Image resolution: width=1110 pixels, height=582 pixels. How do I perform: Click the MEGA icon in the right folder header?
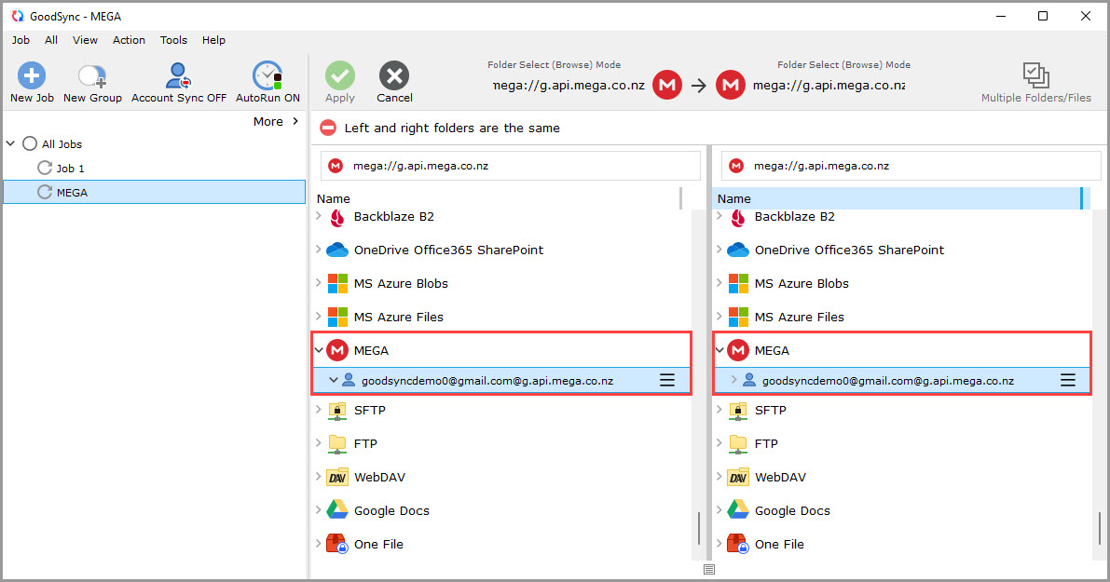click(x=731, y=85)
